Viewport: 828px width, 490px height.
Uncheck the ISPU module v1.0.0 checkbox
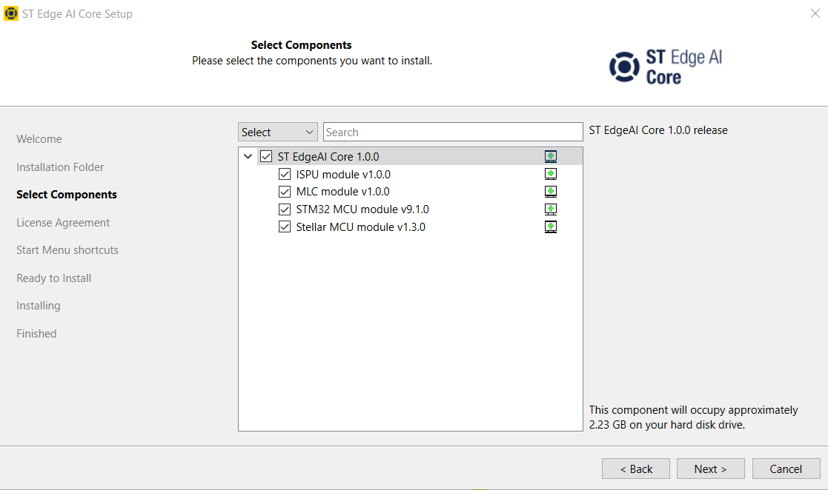(x=285, y=175)
